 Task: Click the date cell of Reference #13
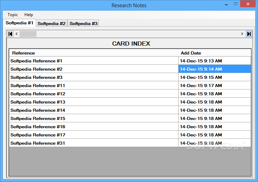click(x=215, y=102)
